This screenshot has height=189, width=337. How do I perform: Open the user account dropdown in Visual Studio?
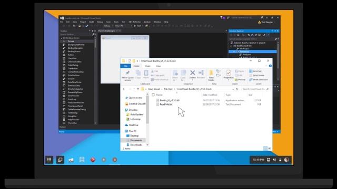pyautogui.click(x=267, y=22)
